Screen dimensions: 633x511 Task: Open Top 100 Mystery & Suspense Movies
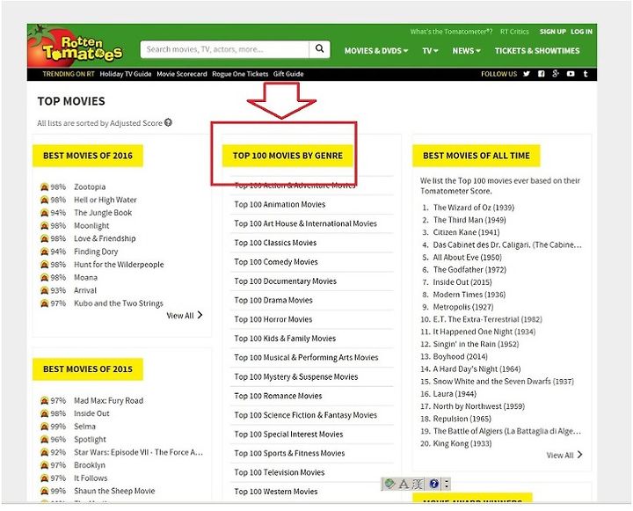click(x=296, y=377)
